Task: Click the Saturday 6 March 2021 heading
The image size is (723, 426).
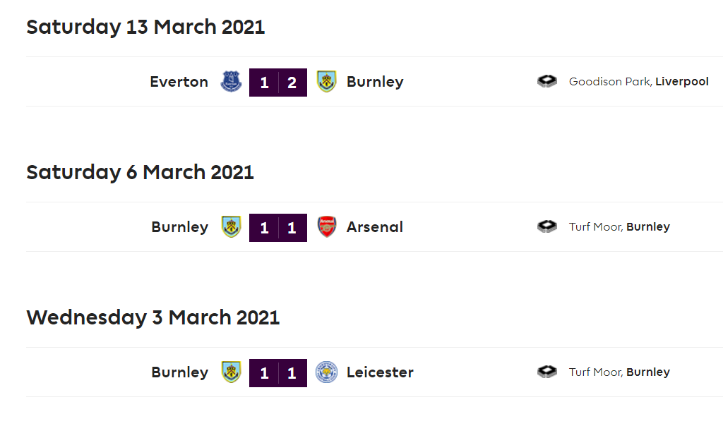Action: click(x=141, y=172)
